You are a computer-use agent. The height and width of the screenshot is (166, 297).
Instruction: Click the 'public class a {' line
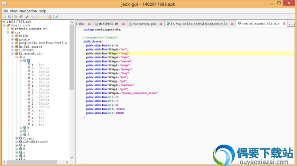click(x=93, y=41)
